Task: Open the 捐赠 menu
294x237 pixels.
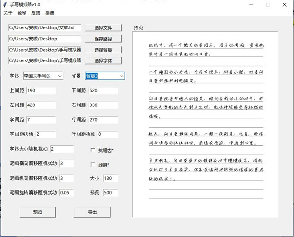Action: tap(49, 13)
